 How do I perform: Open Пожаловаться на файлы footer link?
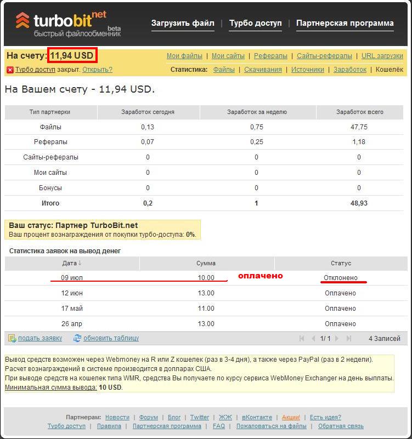pyautogui.click(x=272, y=426)
